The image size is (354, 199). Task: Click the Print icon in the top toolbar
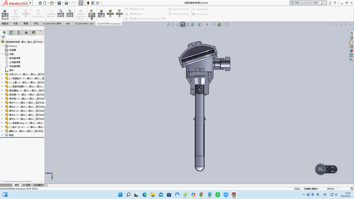click(x=67, y=3)
